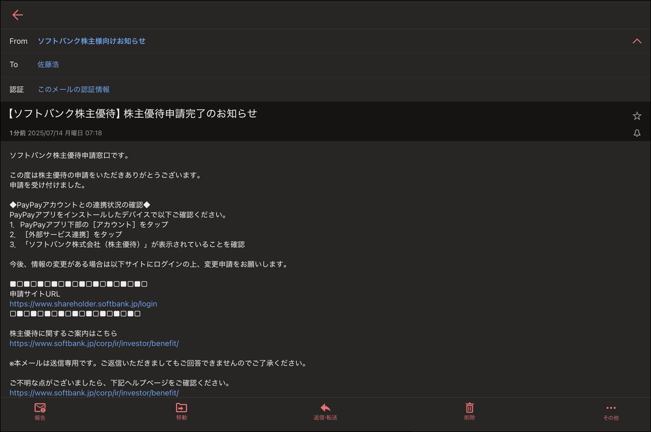The width and height of the screenshot is (651, 432).
Task: Report this email with 報告 icon
Action: coord(40,411)
